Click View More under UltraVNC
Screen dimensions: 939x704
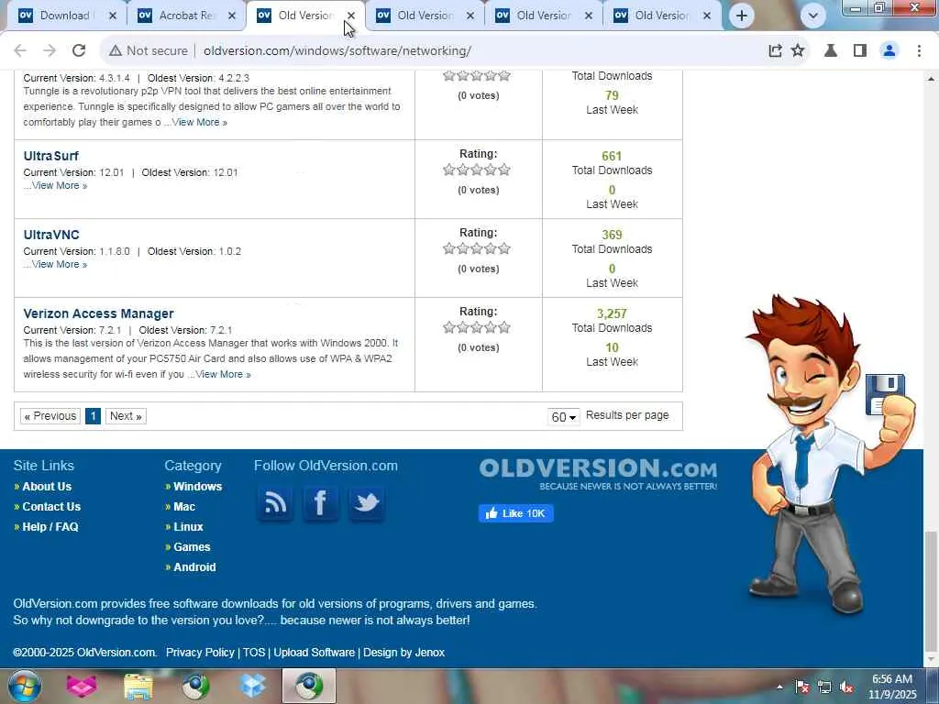pyautogui.click(x=60, y=265)
